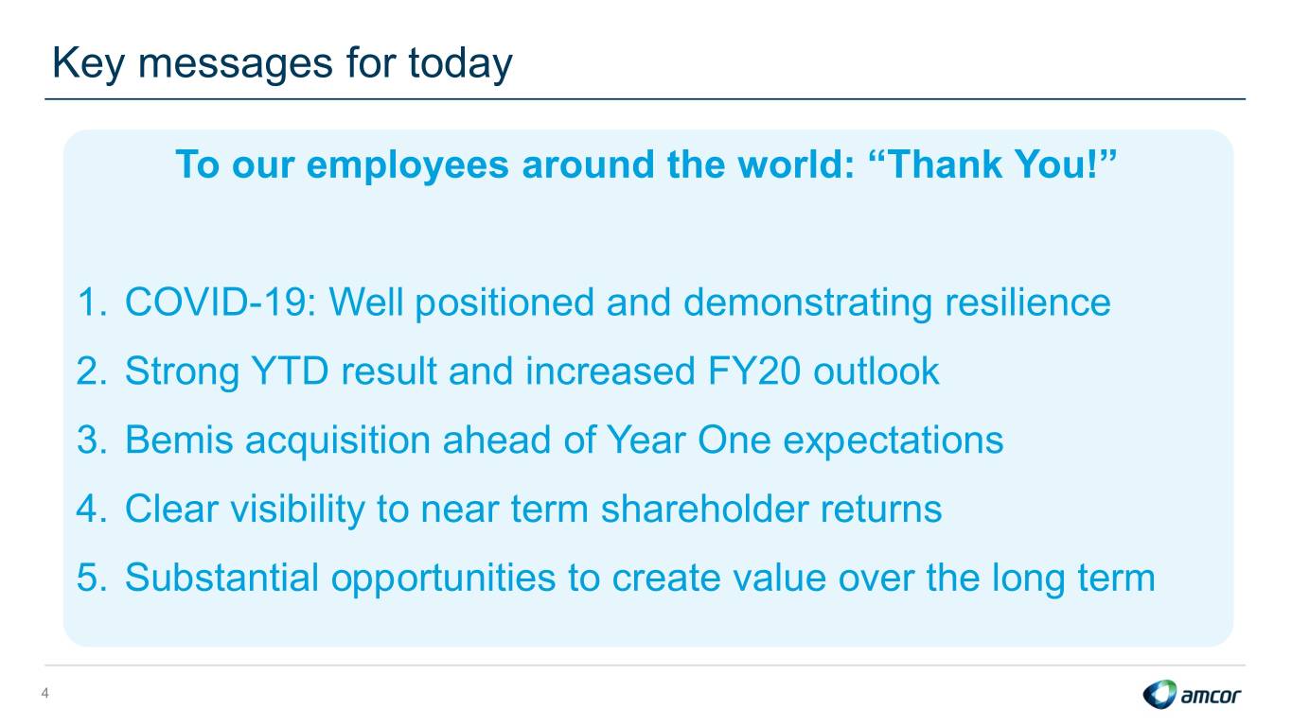Click 'Year One expectations' phrase
The width and height of the screenshot is (1292, 726).
[x=805, y=441]
